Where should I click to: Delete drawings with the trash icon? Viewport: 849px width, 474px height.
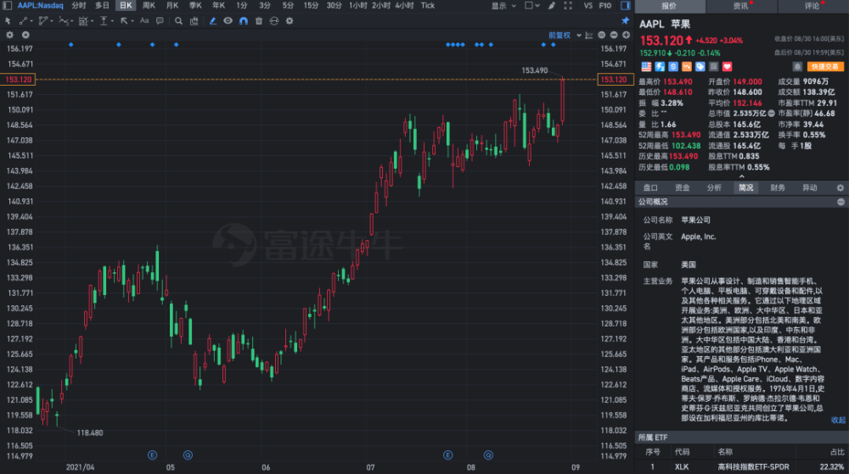[259, 21]
